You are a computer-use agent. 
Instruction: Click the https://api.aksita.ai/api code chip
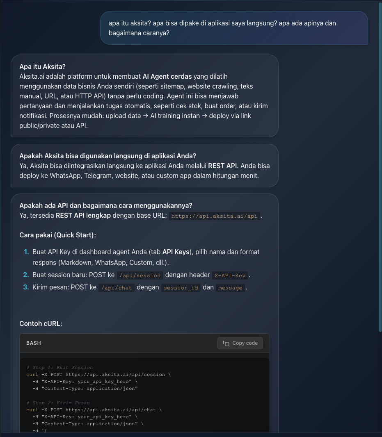(214, 216)
